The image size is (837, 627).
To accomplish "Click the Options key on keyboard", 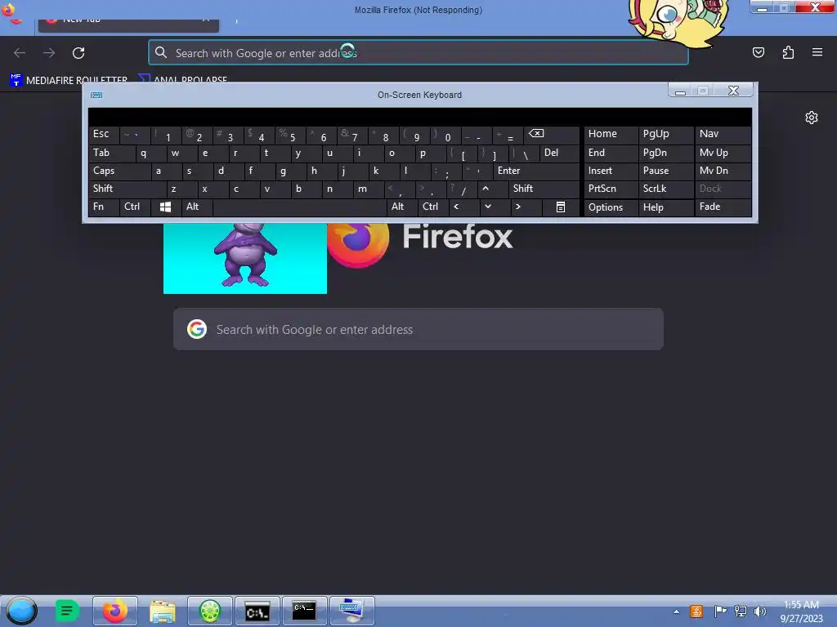I will (611, 207).
